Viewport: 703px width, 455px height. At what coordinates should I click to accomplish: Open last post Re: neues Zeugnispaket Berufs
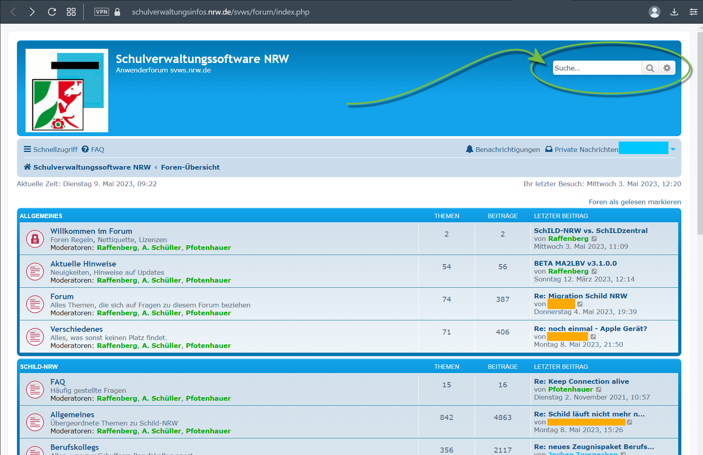pos(594,447)
